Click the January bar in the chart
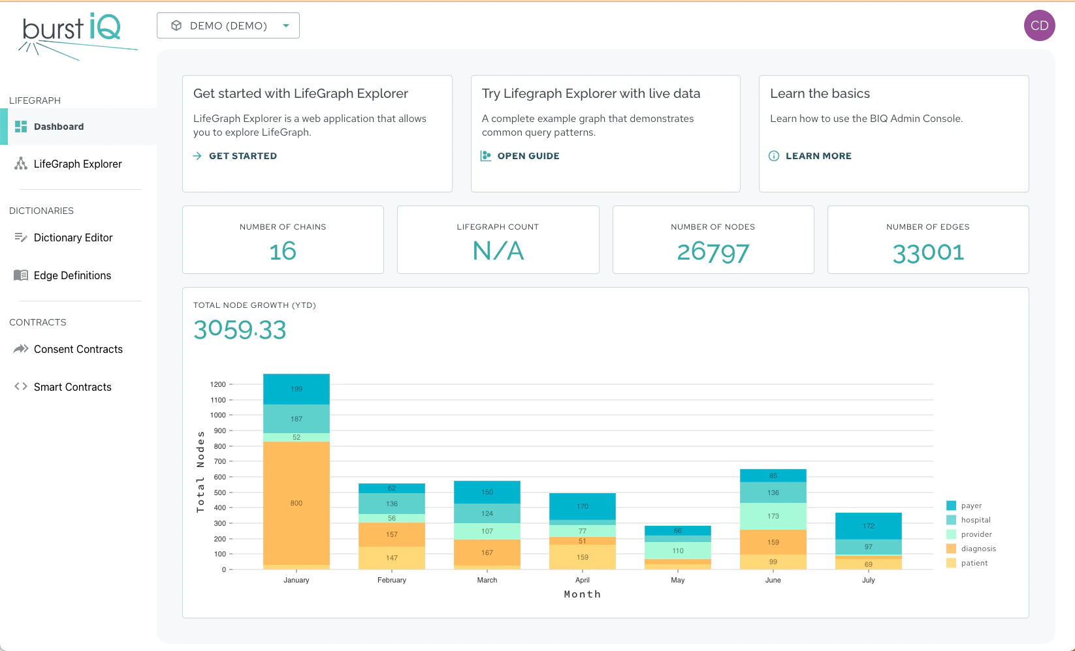Screen dimensions: 1075x651 [x=296, y=502]
